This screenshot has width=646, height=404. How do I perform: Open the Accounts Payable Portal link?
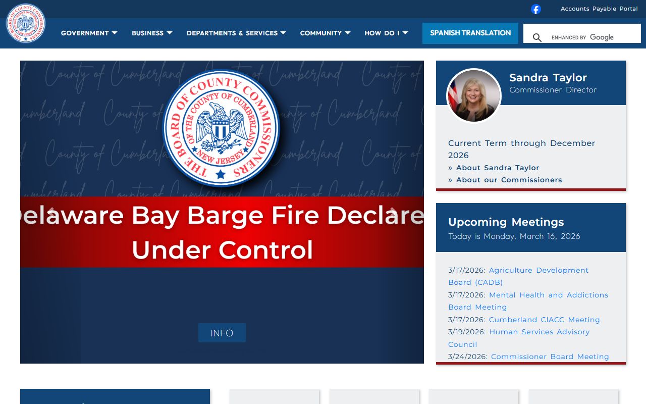coord(599,9)
